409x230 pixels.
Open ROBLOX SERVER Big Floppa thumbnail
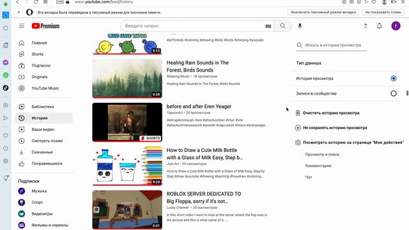tap(127, 210)
